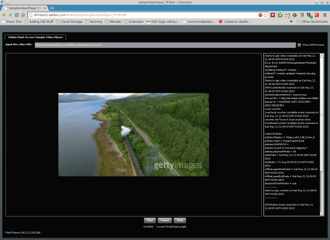Bookmark this page with the star icon
This screenshot has height=240, width=330.
[x=265, y=15]
